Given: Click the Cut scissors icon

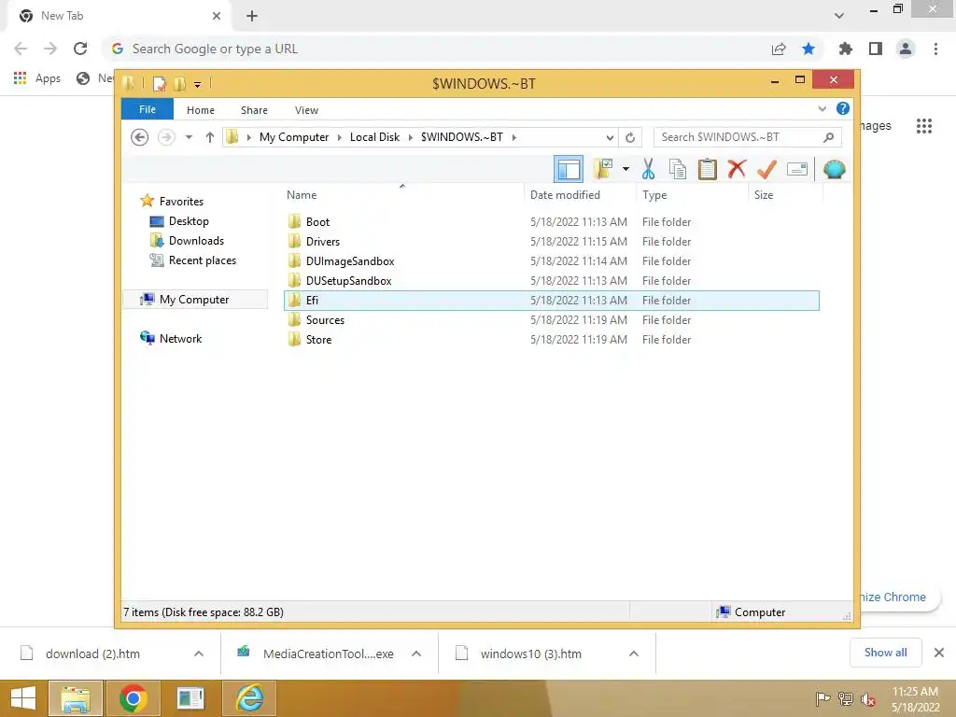Looking at the screenshot, I should (x=648, y=169).
